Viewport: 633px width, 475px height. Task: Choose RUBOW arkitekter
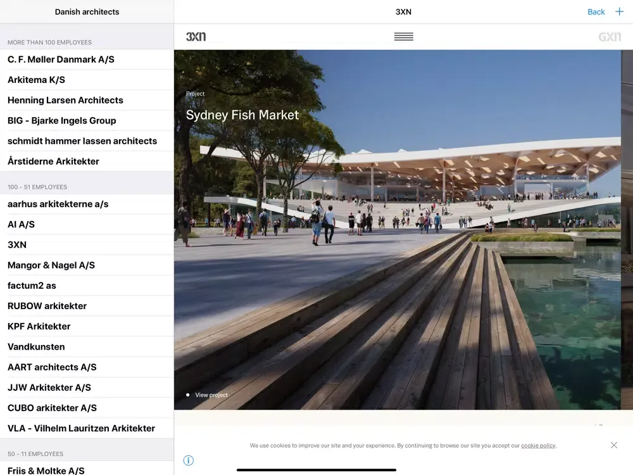click(x=87, y=306)
